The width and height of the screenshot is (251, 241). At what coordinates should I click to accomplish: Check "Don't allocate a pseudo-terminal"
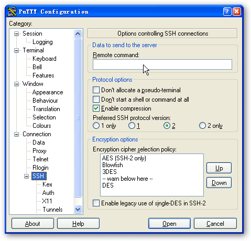[96, 90]
